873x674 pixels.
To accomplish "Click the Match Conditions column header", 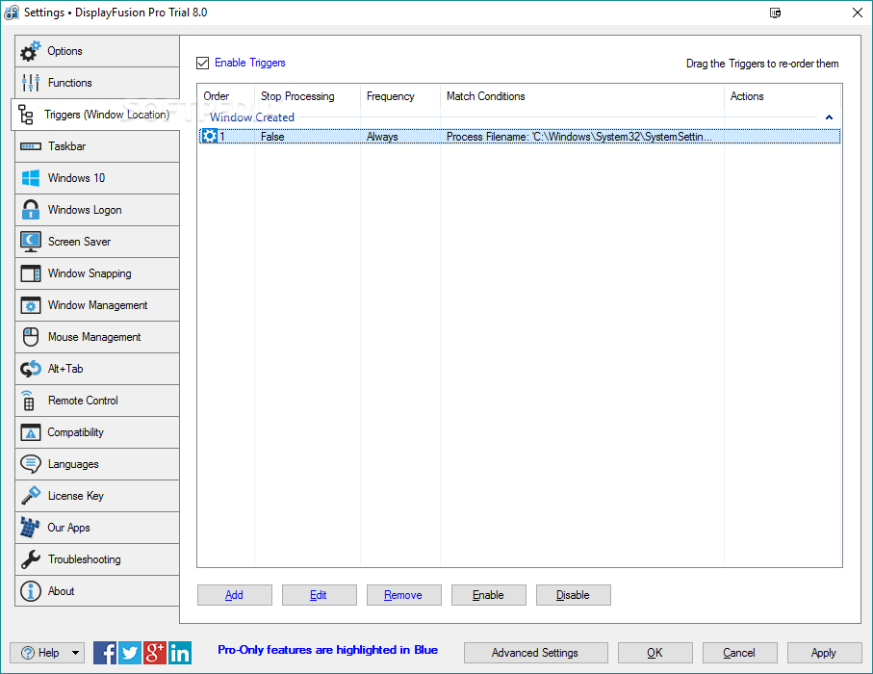I will tap(581, 96).
